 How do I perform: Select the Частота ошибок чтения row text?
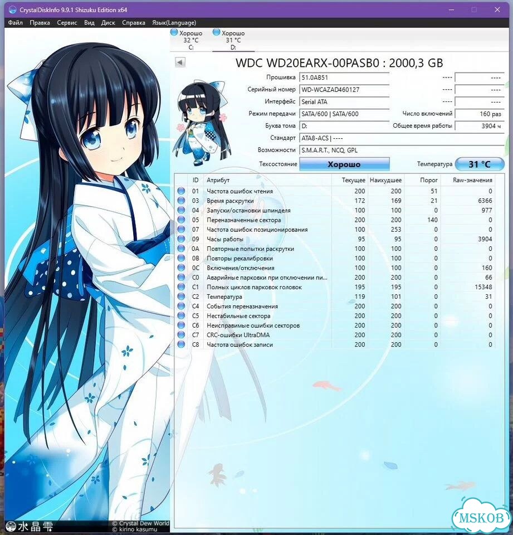click(240, 191)
